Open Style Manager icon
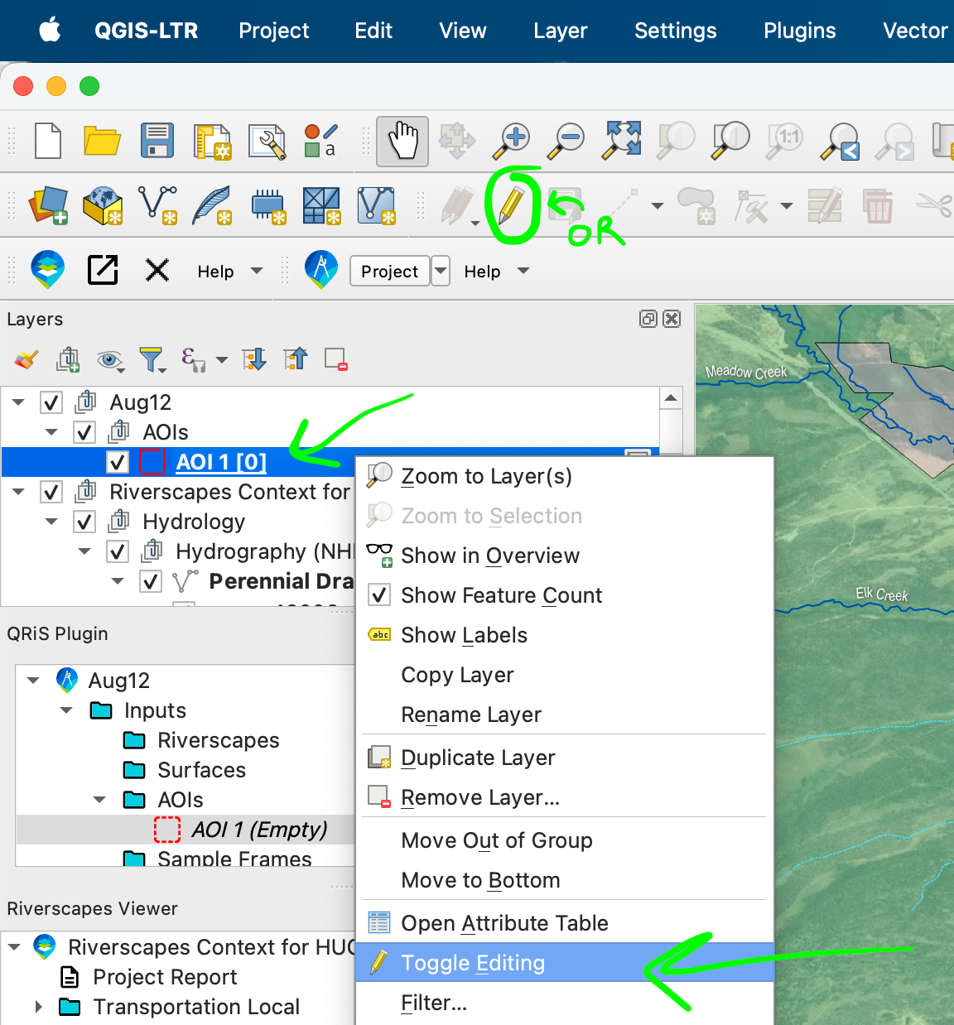The height and width of the screenshot is (1025, 954). coord(320,140)
